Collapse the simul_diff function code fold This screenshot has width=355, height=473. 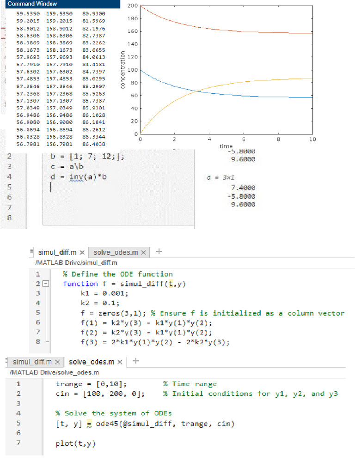click(x=46, y=284)
